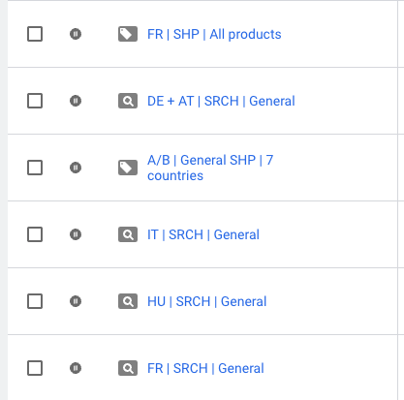
Task: Open A/B | General SHP | 7 countries campaign
Action: point(210,168)
